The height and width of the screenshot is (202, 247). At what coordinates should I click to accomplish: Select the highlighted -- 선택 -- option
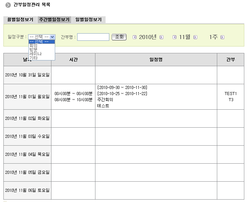pos(41,41)
